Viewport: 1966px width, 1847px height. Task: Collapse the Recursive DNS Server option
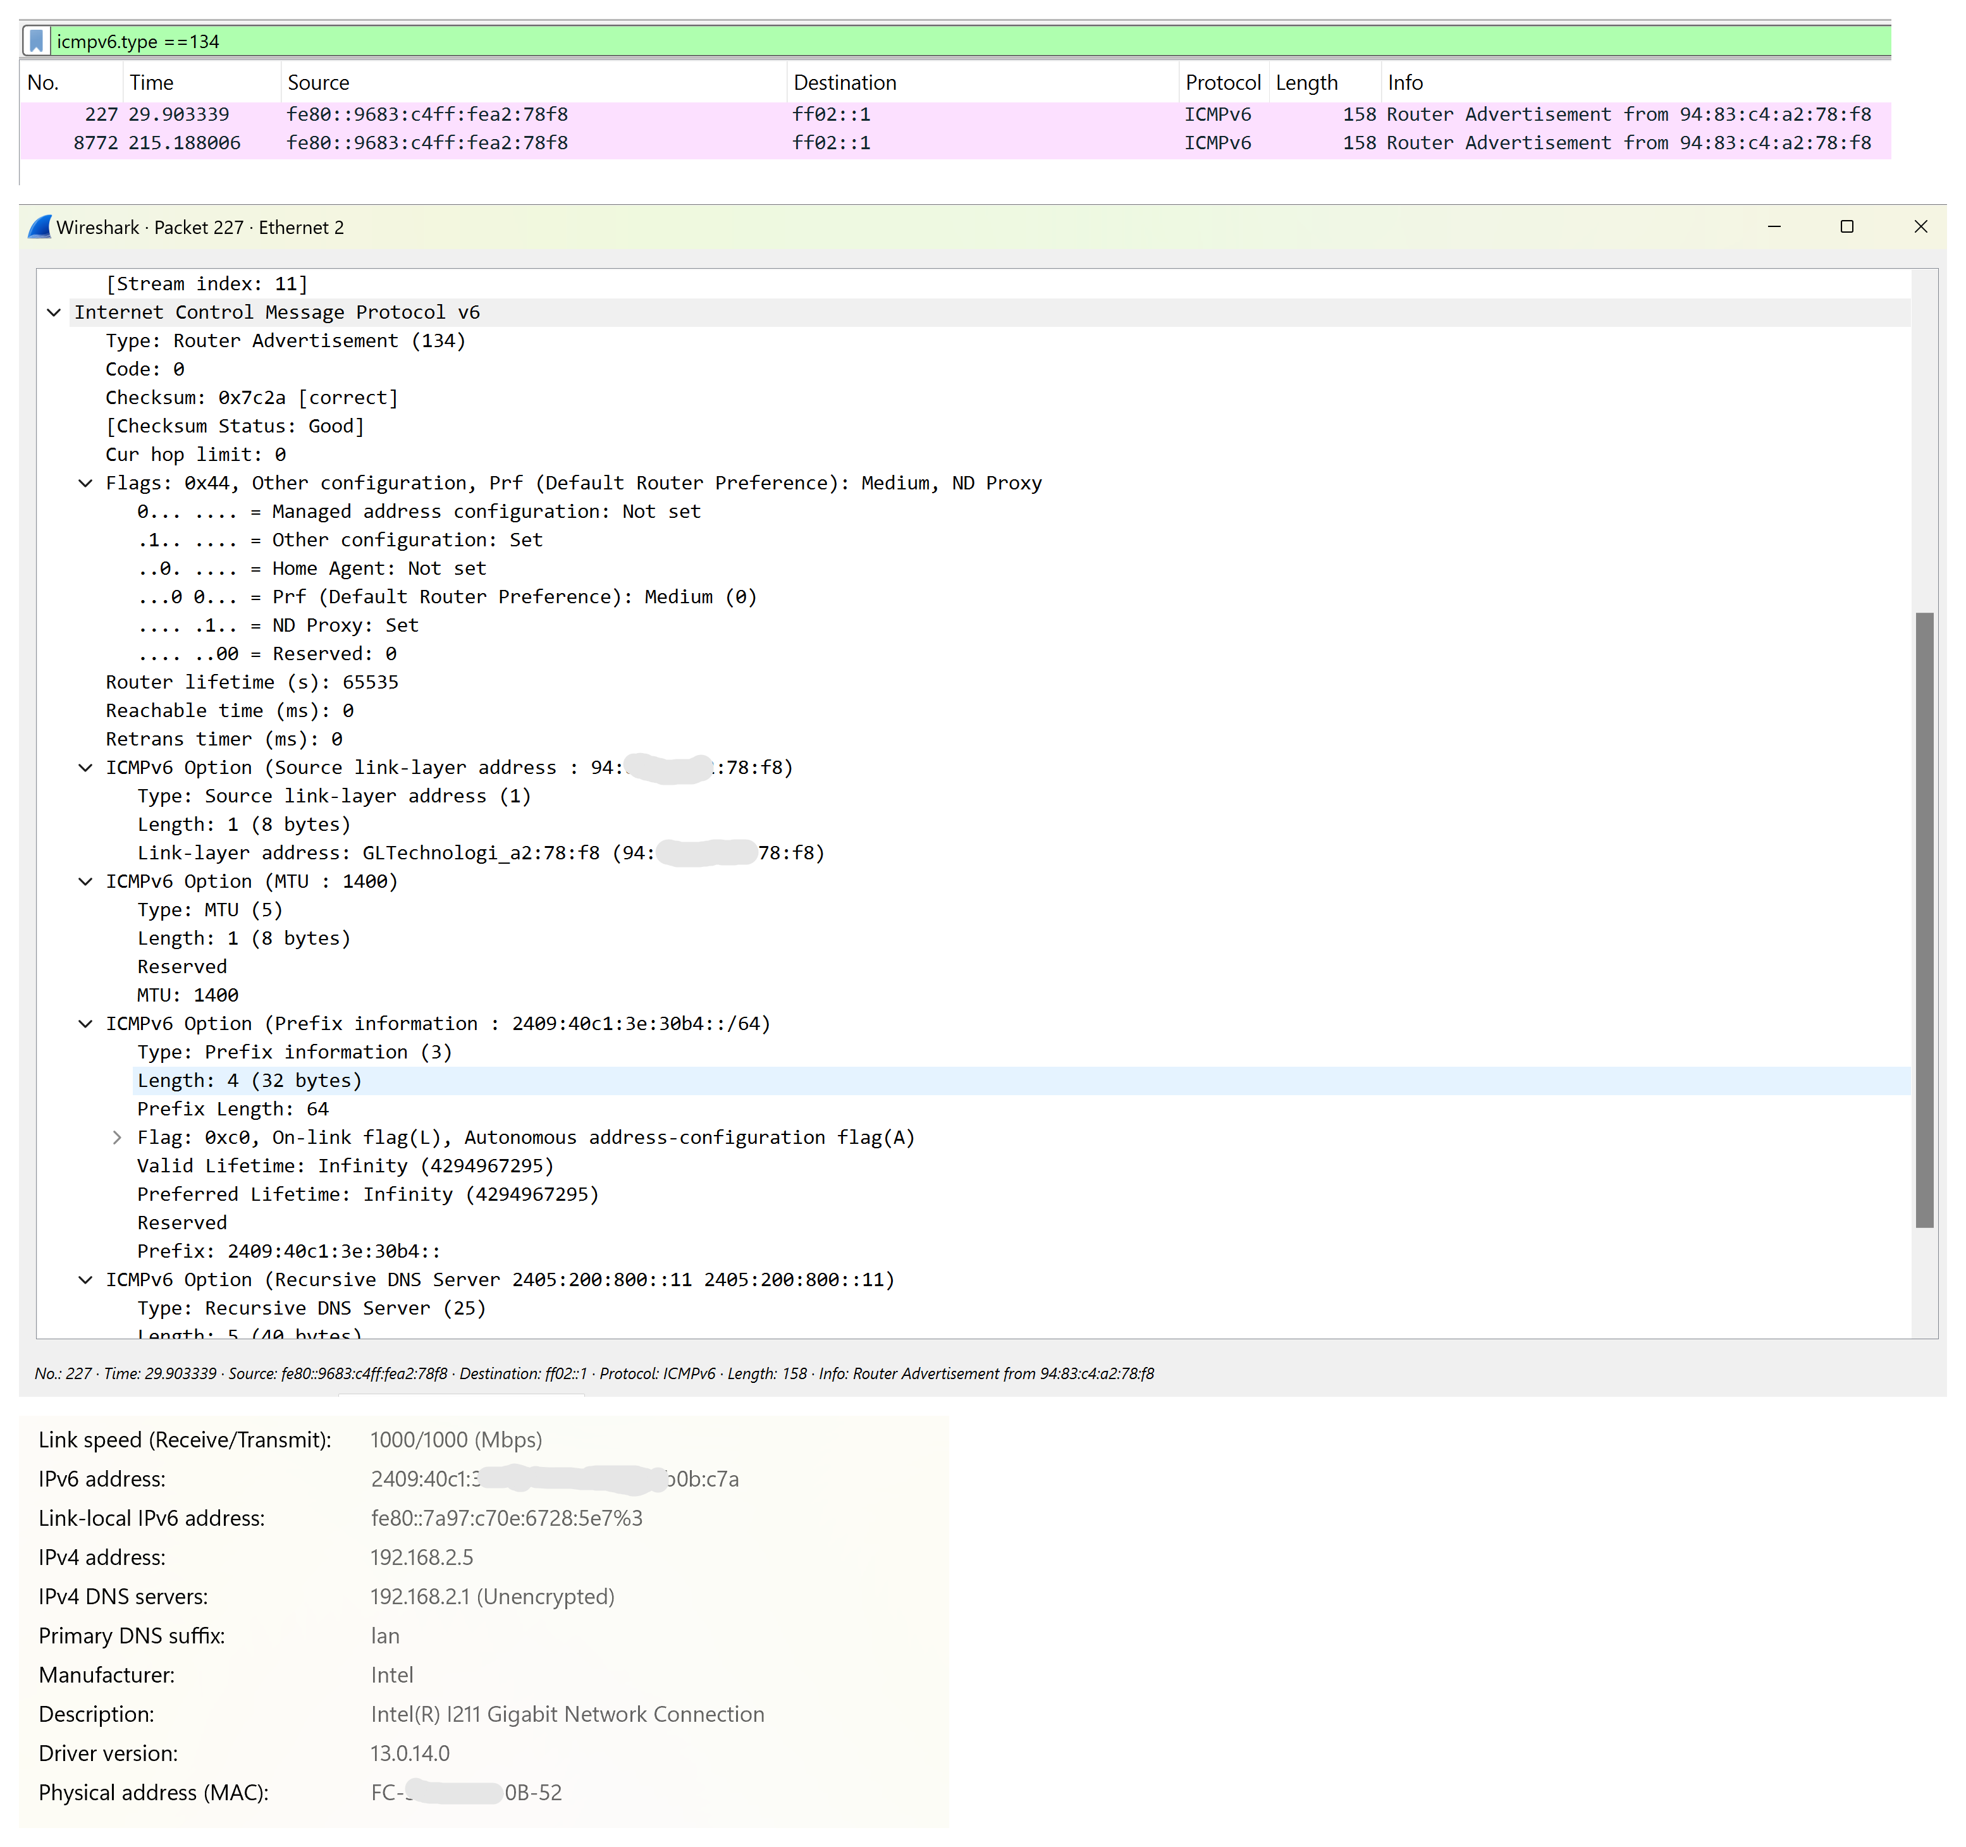(x=86, y=1280)
